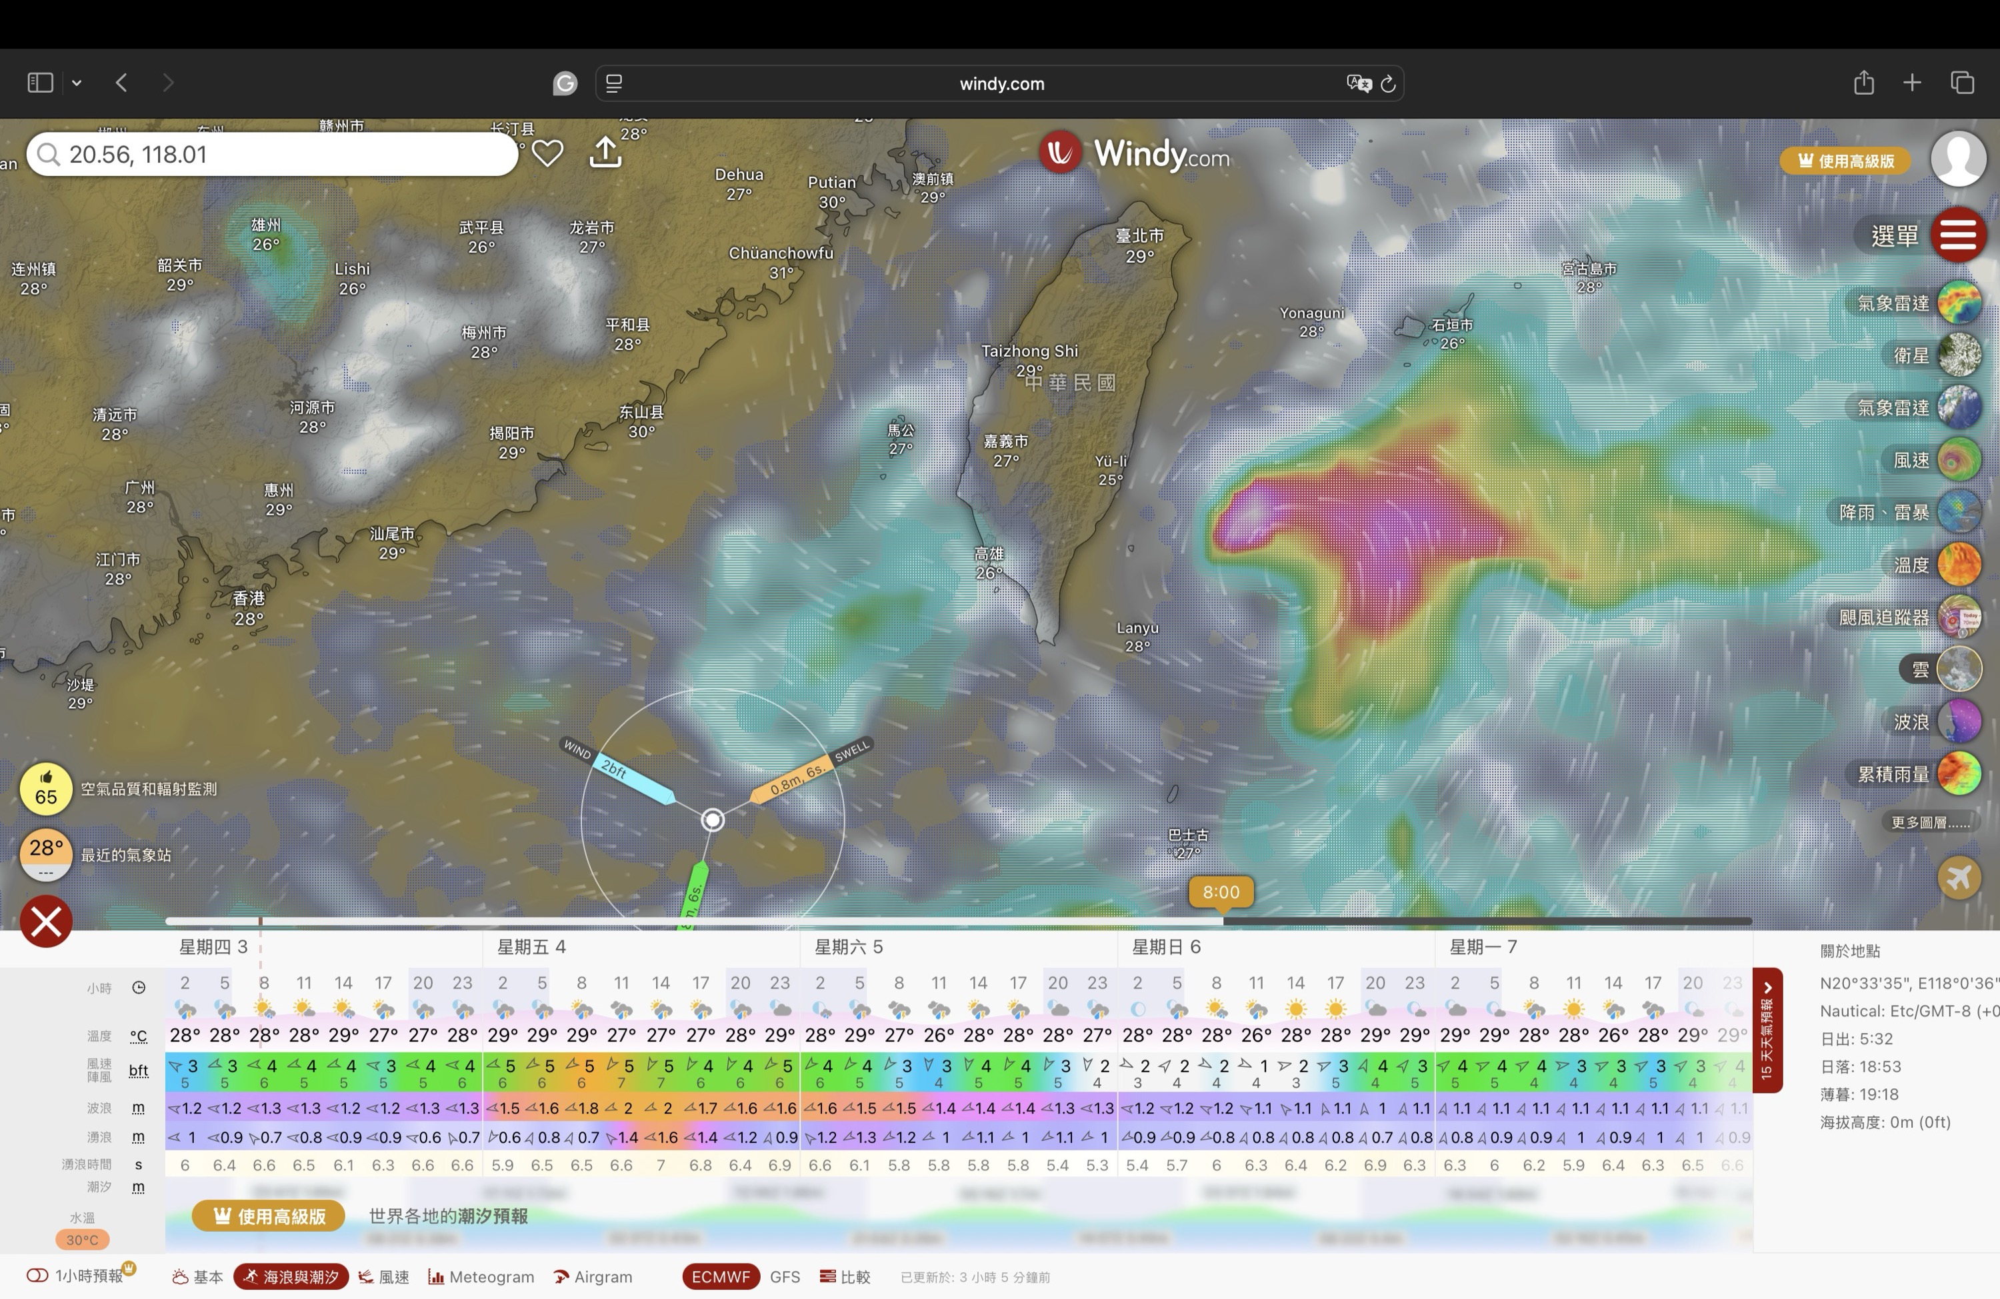Open the red 選單 menu button

[1957, 235]
